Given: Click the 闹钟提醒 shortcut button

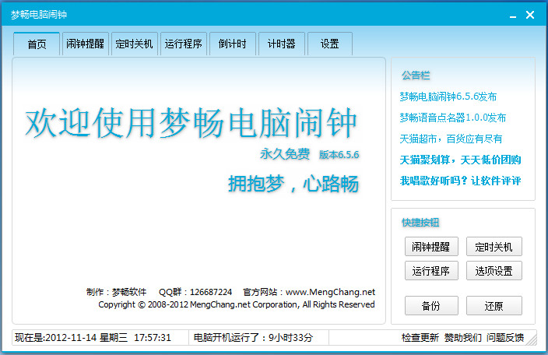Looking at the screenshot, I should pos(431,247).
